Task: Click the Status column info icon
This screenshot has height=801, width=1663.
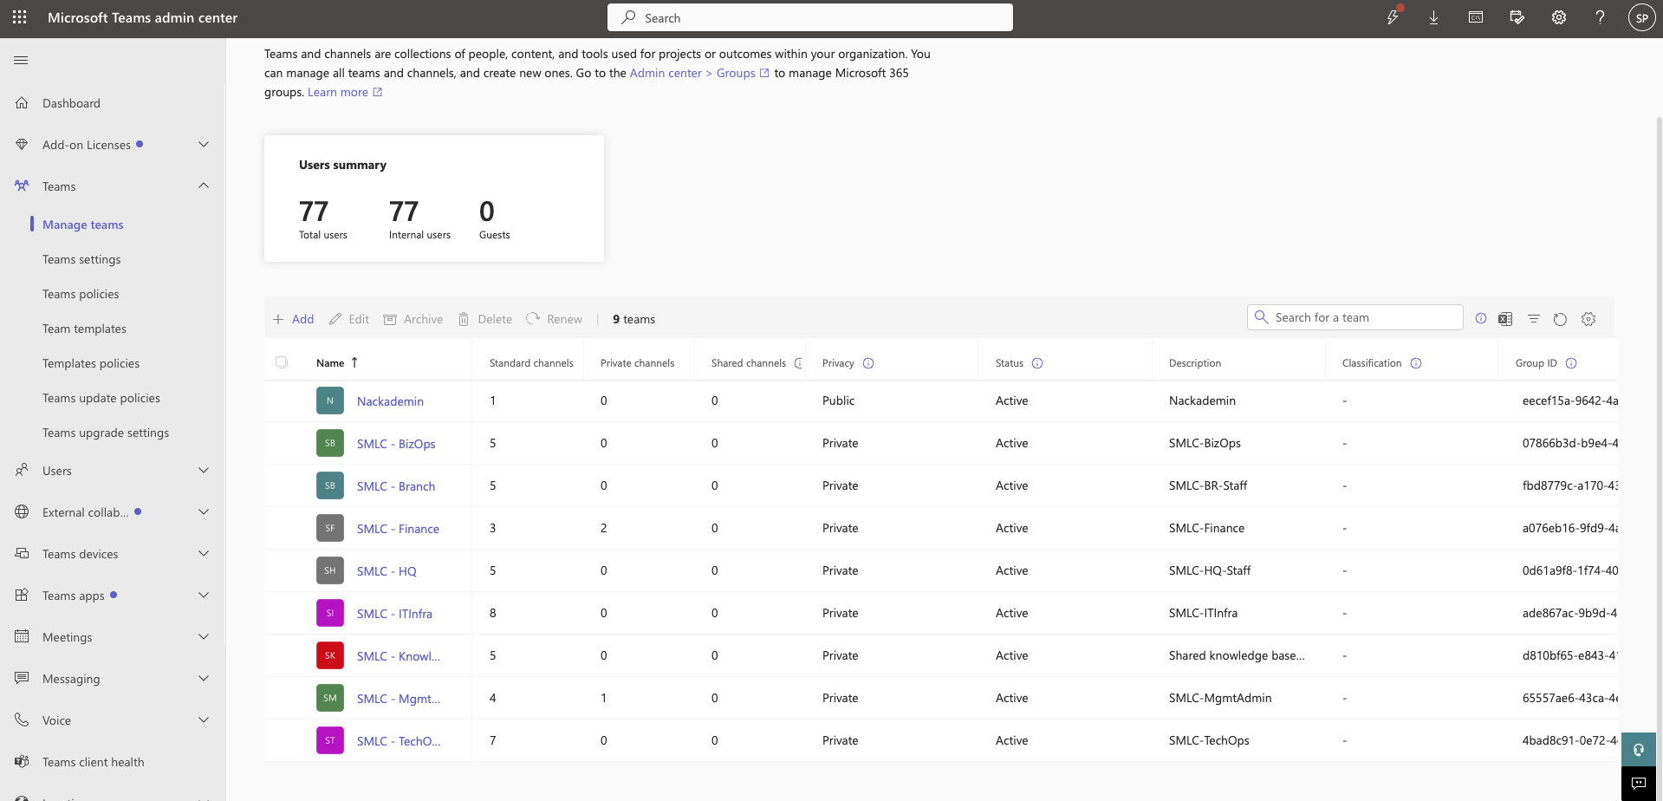Action: tap(1037, 363)
